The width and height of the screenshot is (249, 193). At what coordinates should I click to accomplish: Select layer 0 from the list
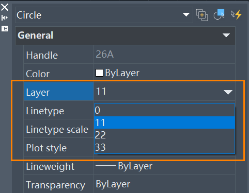click(164, 110)
